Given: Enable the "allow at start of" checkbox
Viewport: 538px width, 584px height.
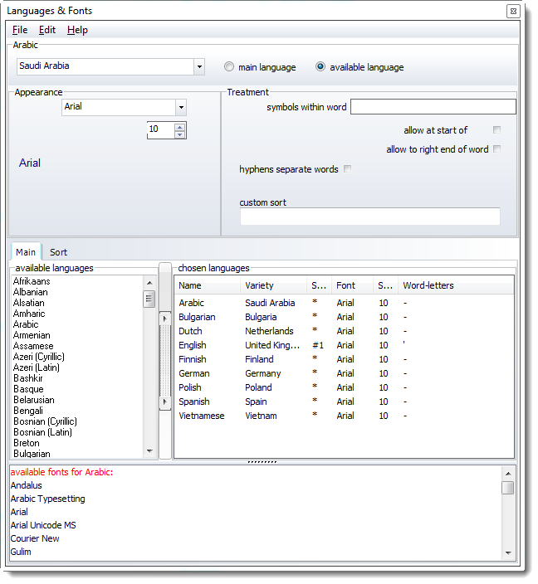Looking at the screenshot, I should click(496, 130).
